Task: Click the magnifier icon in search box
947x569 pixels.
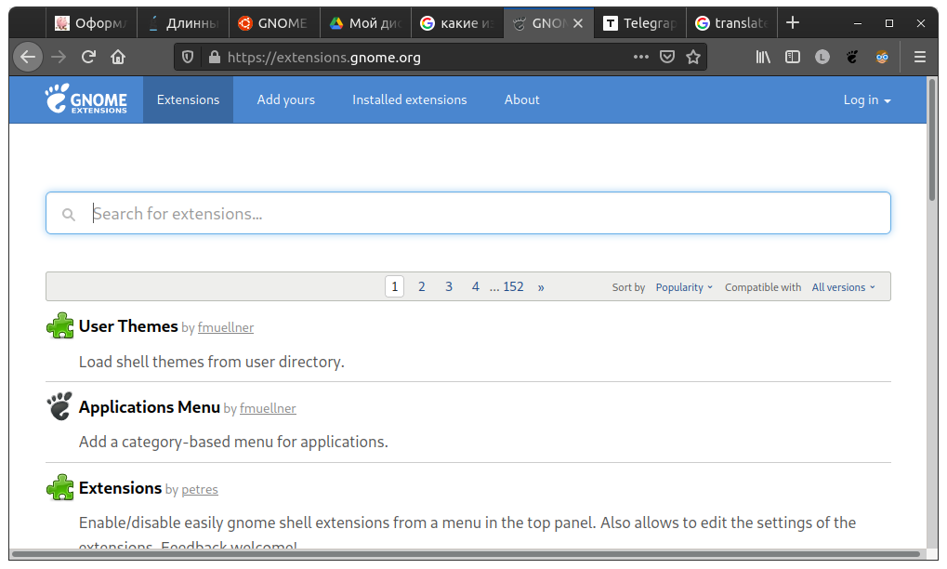Action: tap(68, 215)
